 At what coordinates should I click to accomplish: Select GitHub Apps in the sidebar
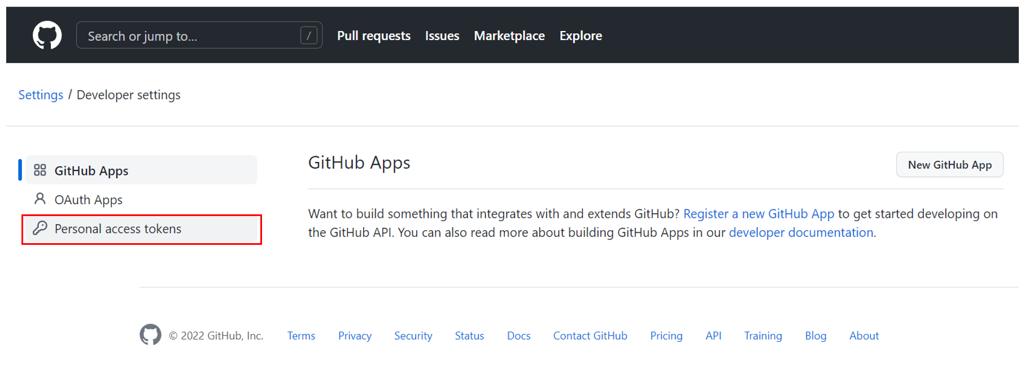[x=141, y=170]
